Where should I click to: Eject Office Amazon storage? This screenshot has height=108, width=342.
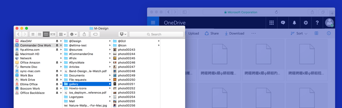point(57,62)
